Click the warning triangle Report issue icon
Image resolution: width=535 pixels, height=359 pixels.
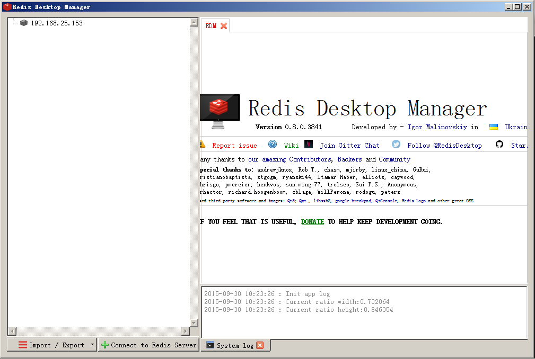click(x=203, y=145)
